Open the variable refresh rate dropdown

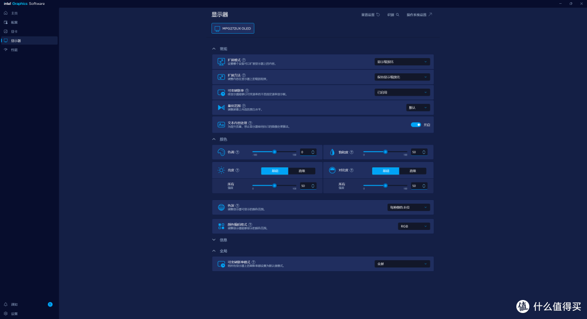pos(402,92)
